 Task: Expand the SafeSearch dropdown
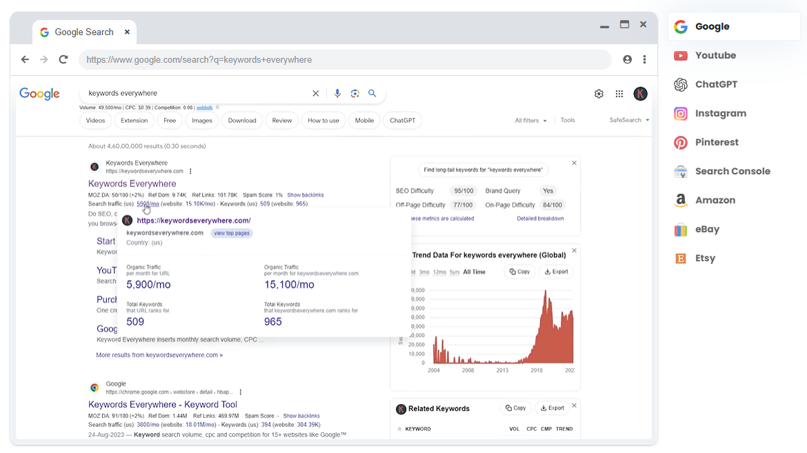pyautogui.click(x=630, y=120)
